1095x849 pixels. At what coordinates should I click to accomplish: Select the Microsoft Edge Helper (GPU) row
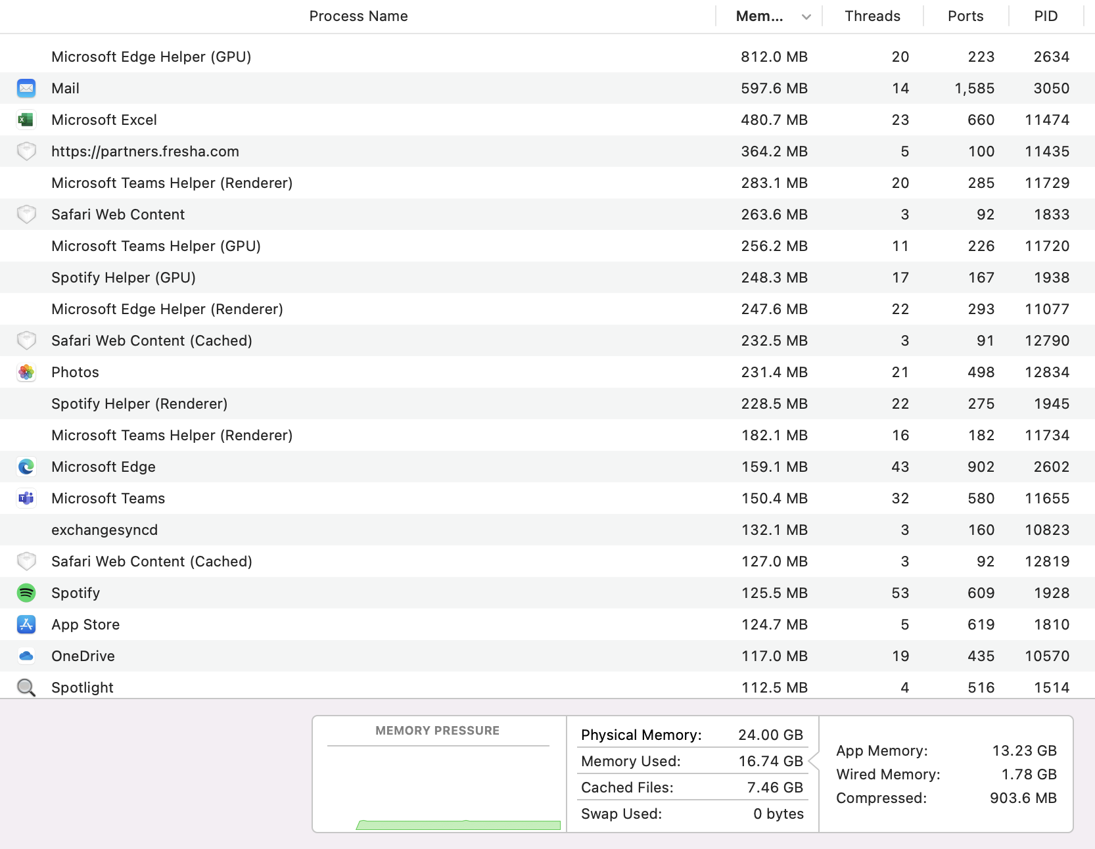547,57
